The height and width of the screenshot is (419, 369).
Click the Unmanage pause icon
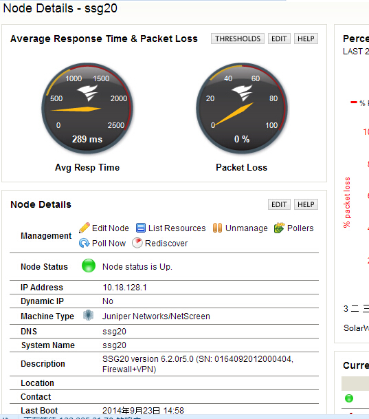[x=217, y=228]
